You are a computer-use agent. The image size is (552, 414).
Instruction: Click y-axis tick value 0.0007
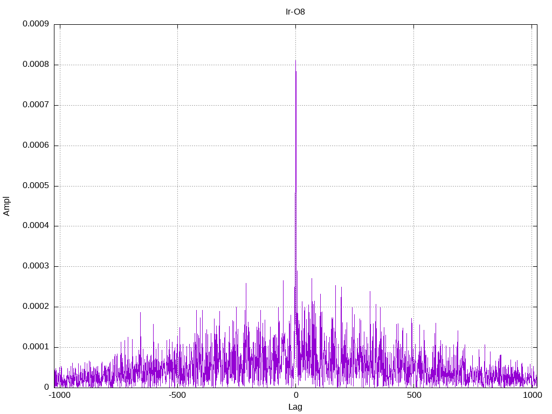point(36,105)
